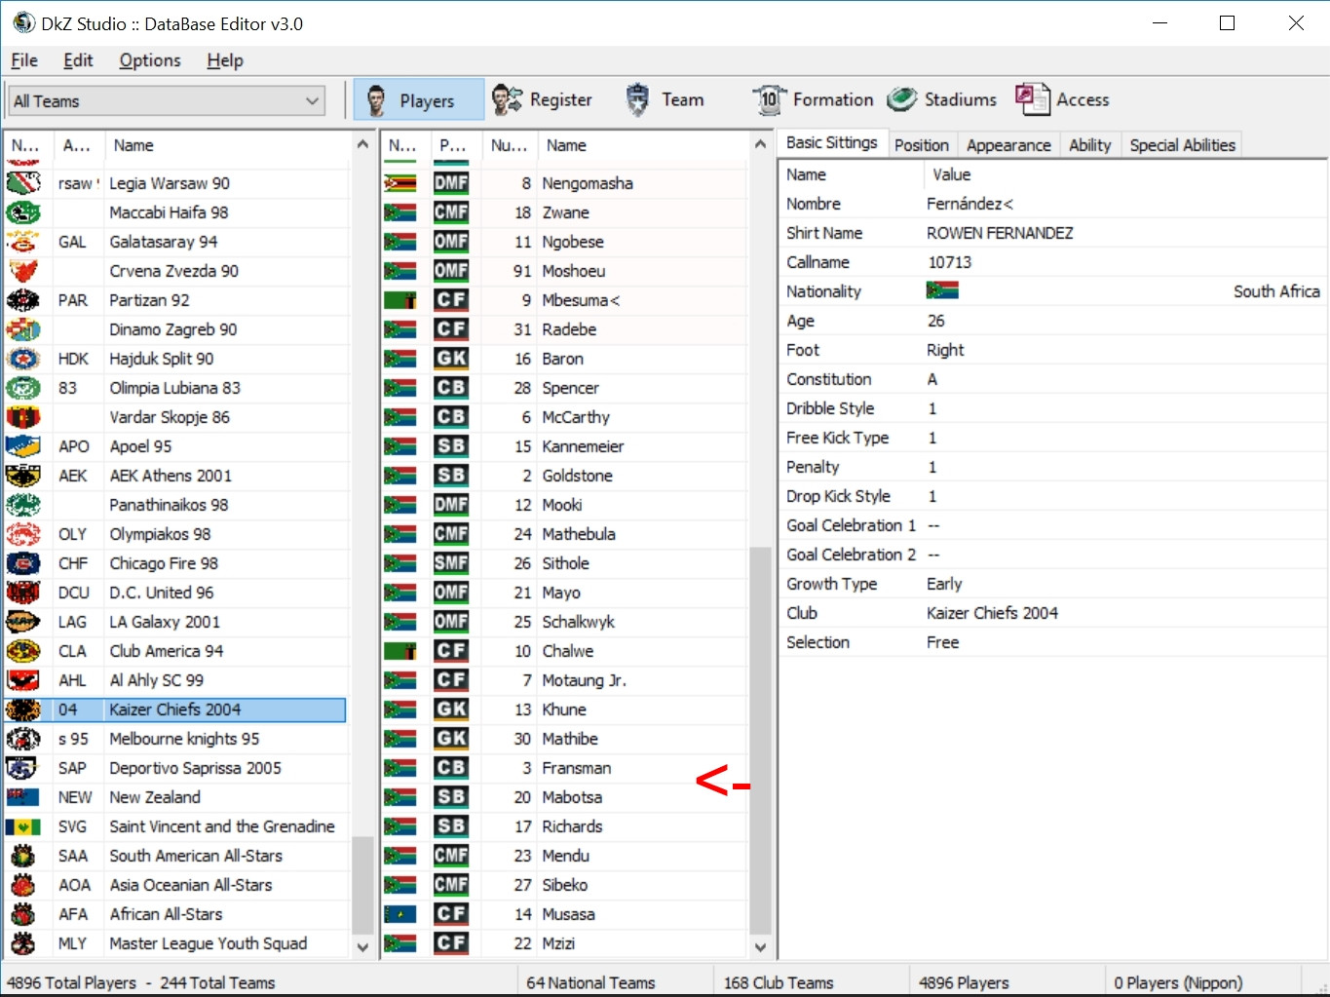The height and width of the screenshot is (997, 1330).
Task: Click the Growth Type value Early
Action: (x=944, y=584)
